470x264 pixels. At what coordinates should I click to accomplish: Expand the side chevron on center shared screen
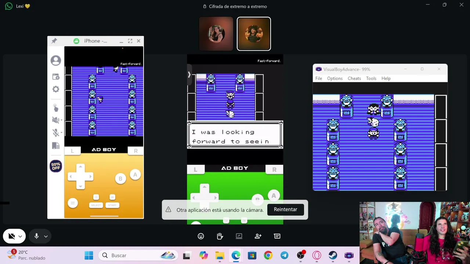pos(189,74)
